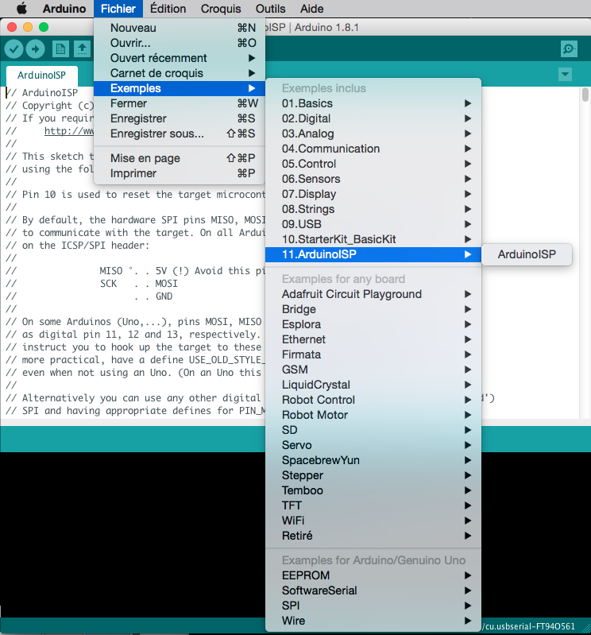Open the tab options dropdown arrow
591x635 pixels.
click(x=565, y=75)
